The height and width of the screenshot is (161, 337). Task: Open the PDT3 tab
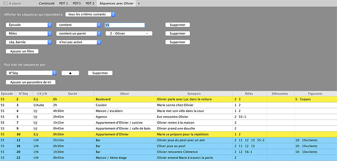pos(77,4)
